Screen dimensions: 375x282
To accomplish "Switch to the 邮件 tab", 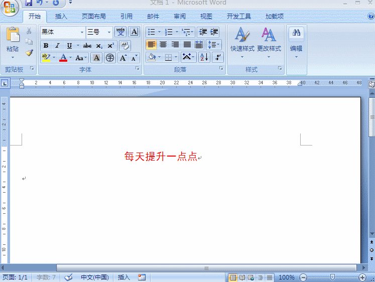I will click(153, 16).
